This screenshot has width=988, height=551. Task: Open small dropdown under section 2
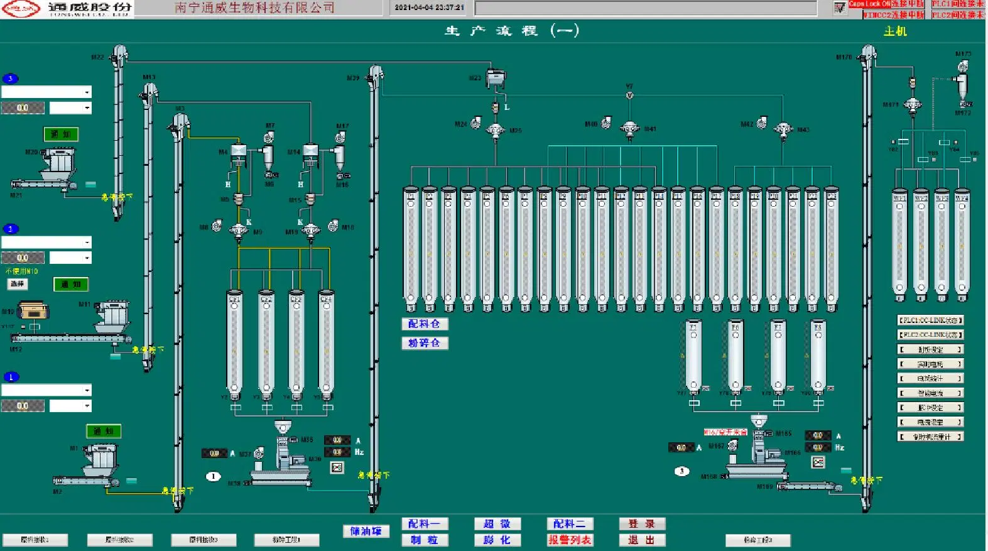(x=70, y=258)
